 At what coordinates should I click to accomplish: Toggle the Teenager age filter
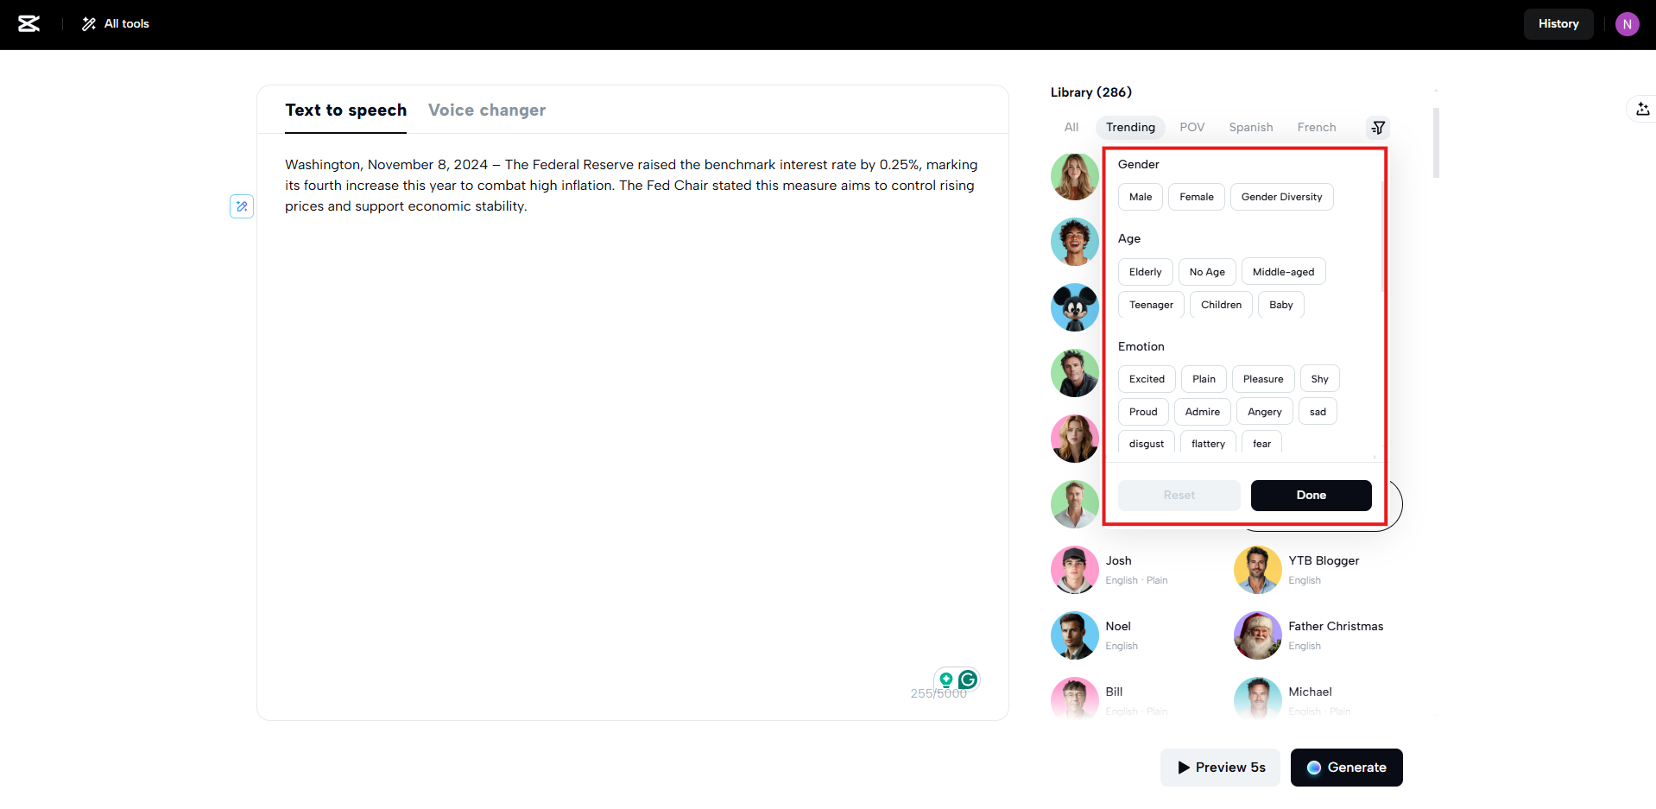[1151, 305]
